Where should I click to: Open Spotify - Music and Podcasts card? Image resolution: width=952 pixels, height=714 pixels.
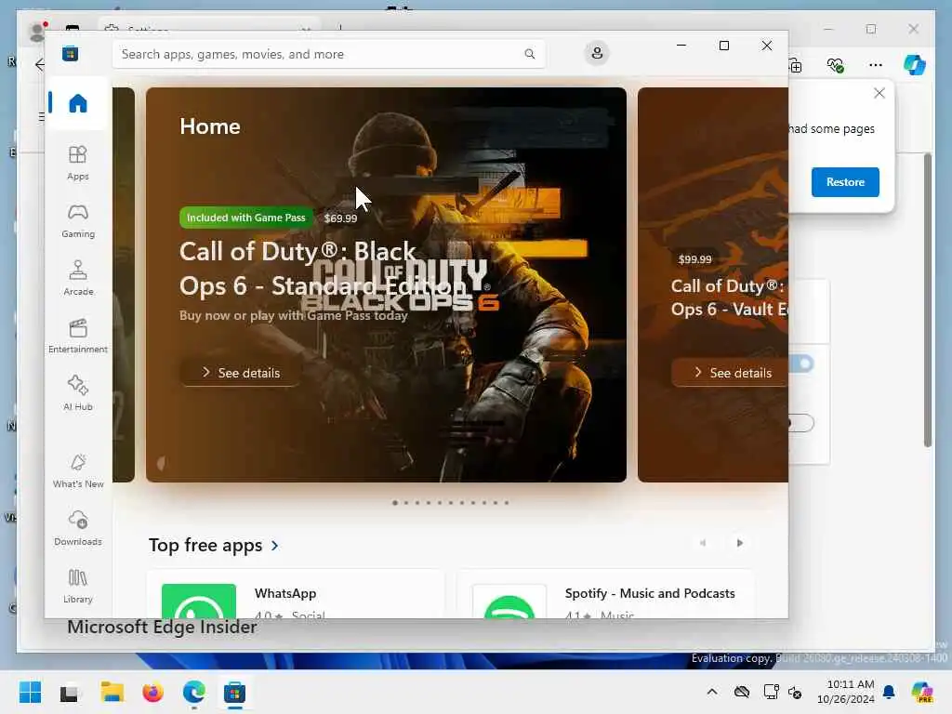pos(606,594)
